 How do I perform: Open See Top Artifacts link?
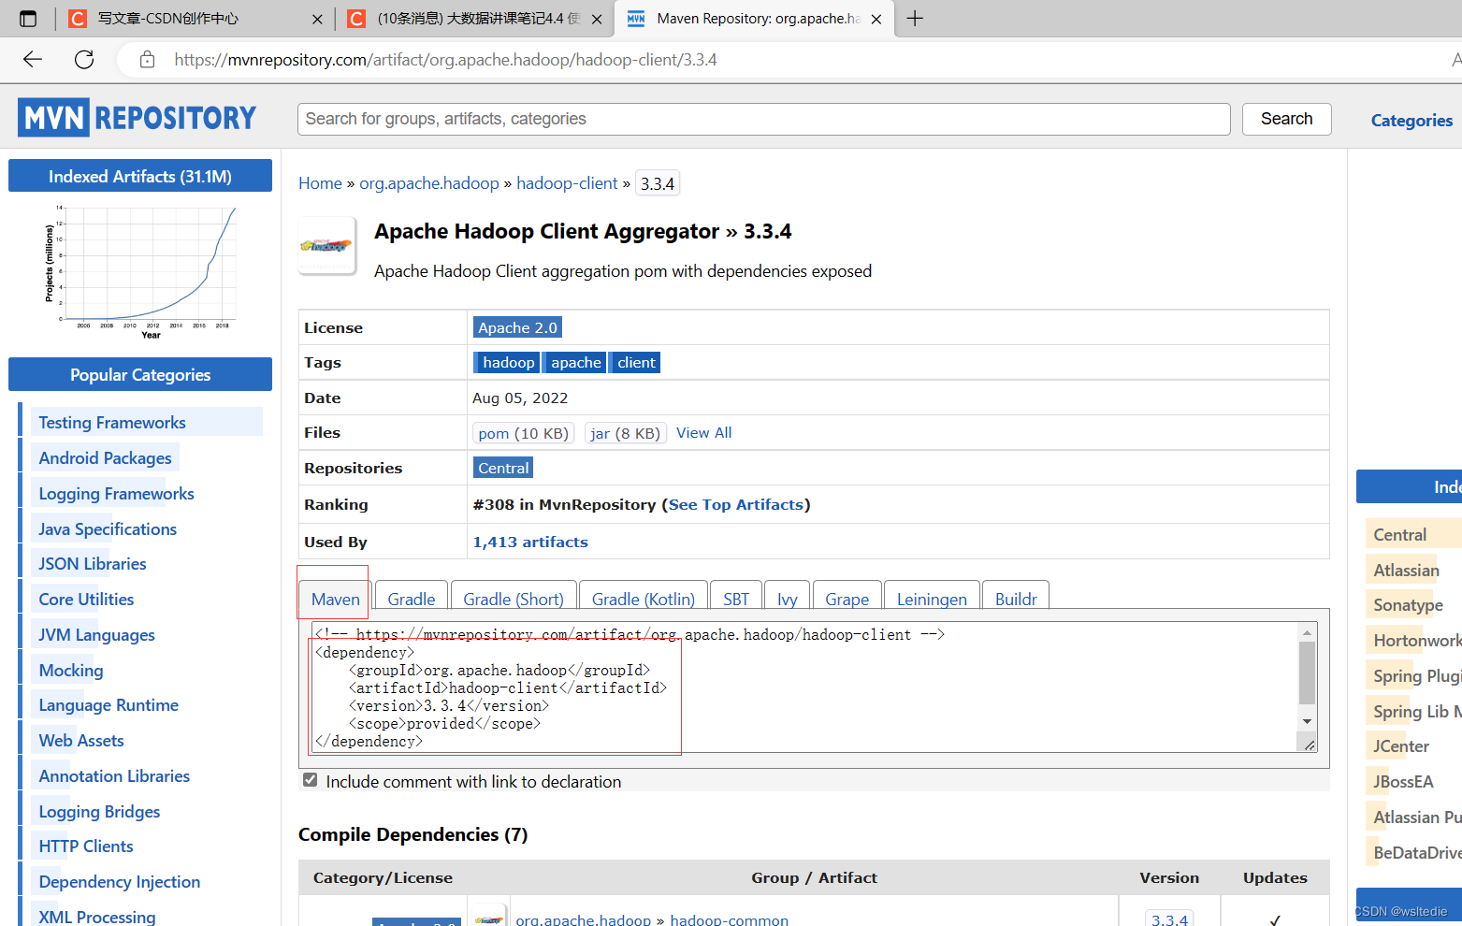[x=735, y=504]
